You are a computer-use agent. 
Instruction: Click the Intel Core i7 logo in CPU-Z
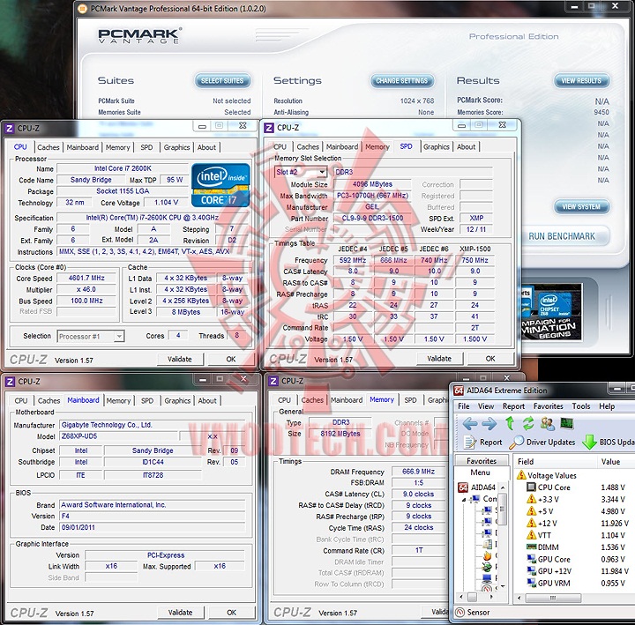(220, 185)
